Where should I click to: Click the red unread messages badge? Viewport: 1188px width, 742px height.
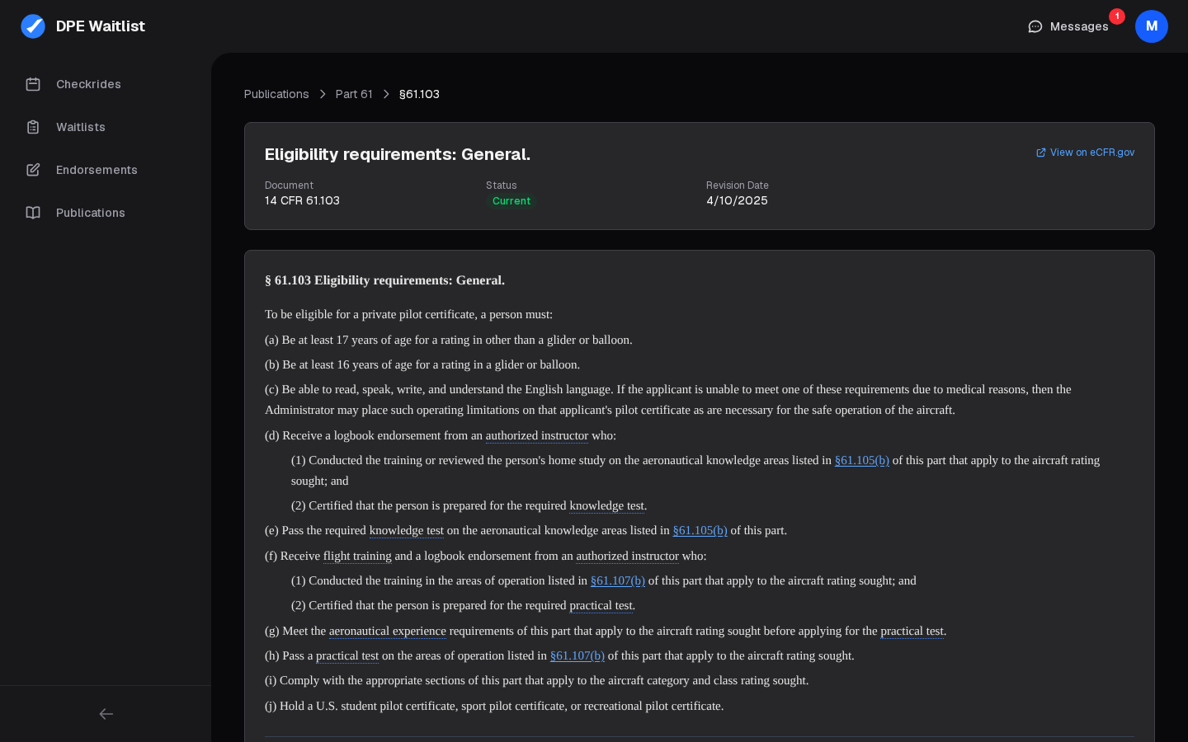click(x=1117, y=16)
